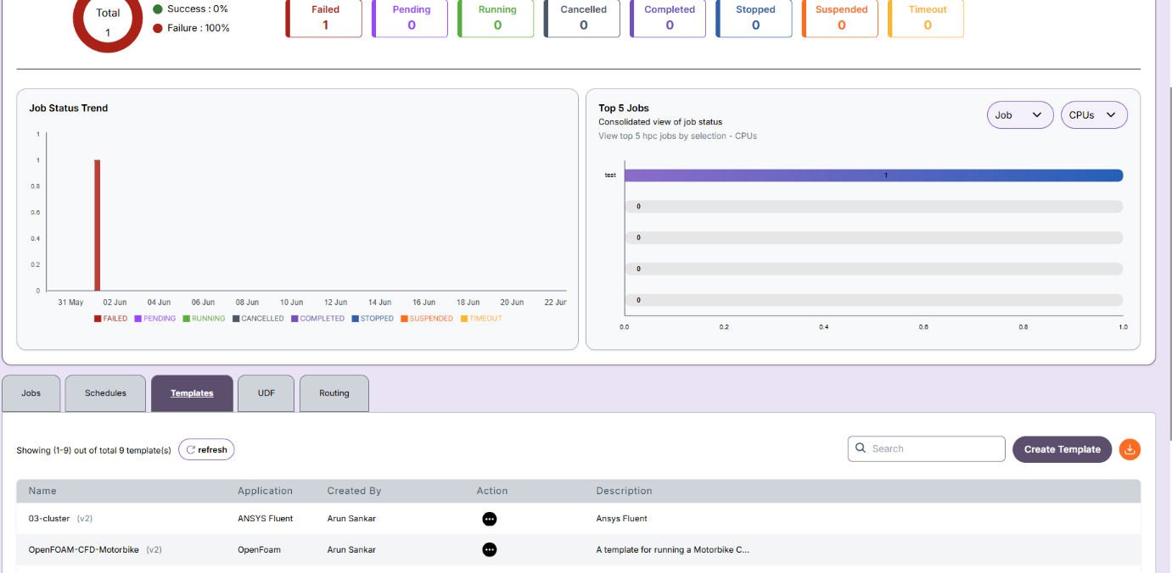Open the CPUs dropdown in Top 5 Jobs
The height and width of the screenshot is (573, 1172).
[x=1094, y=115]
